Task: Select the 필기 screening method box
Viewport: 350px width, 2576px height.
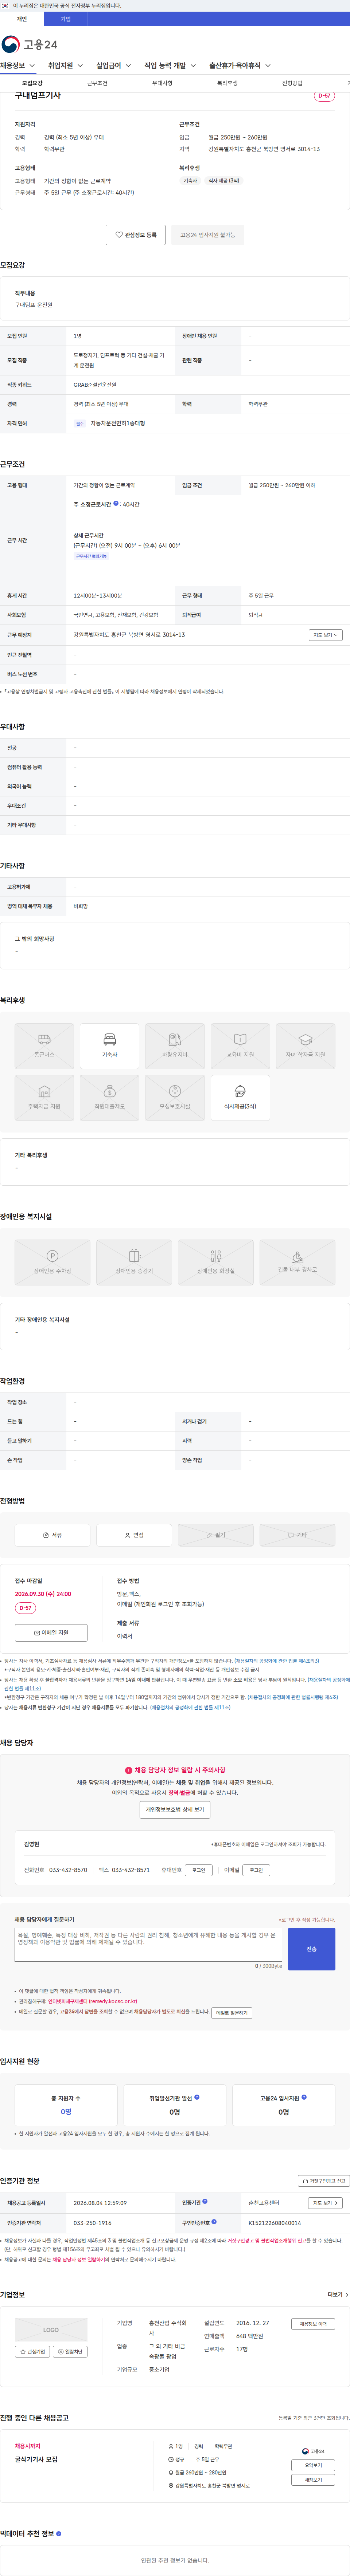Action: [x=216, y=1535]
